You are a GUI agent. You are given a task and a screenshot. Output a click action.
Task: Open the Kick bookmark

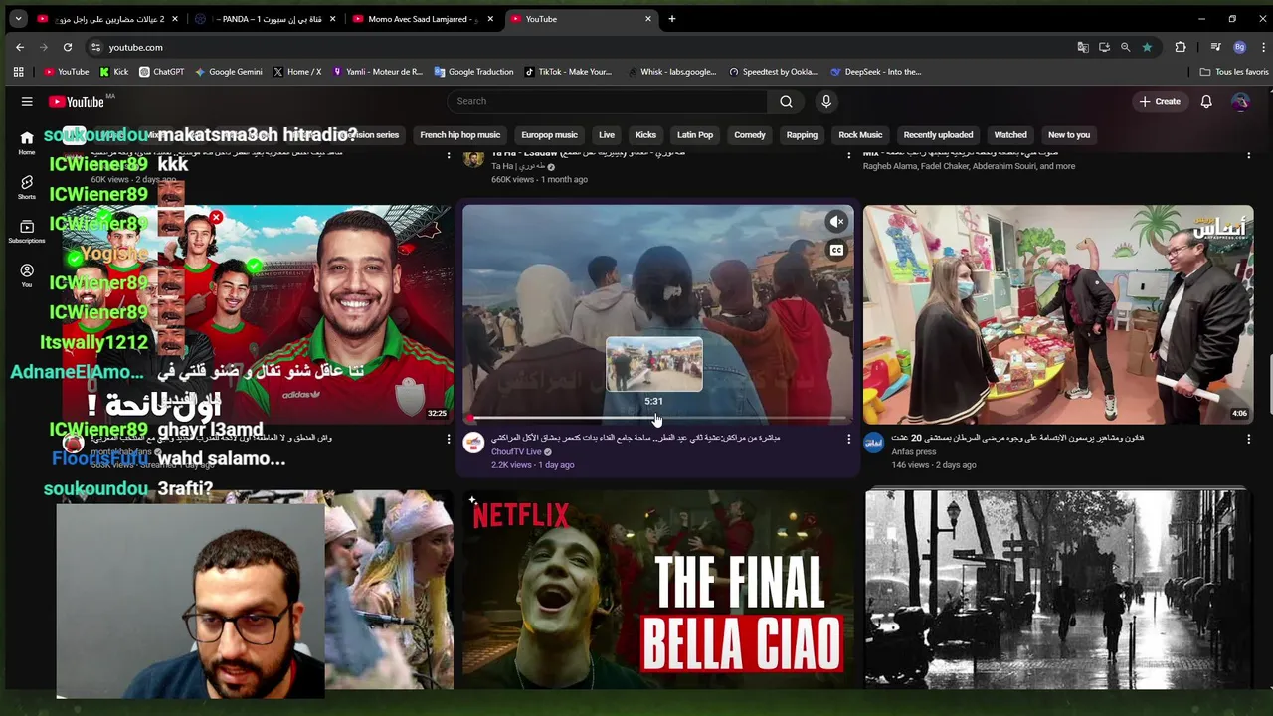click(x=114, y=72)
